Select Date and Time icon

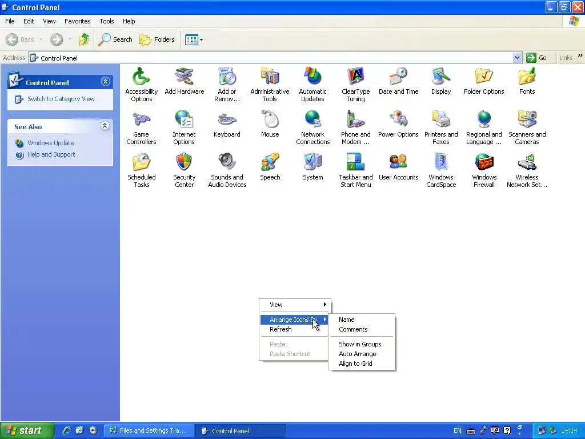[398, 77]
